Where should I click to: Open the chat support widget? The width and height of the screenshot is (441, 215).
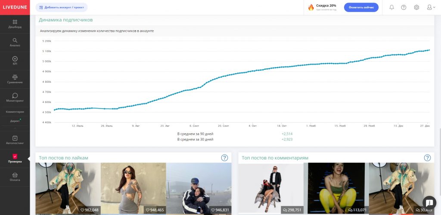pos(429,203)
